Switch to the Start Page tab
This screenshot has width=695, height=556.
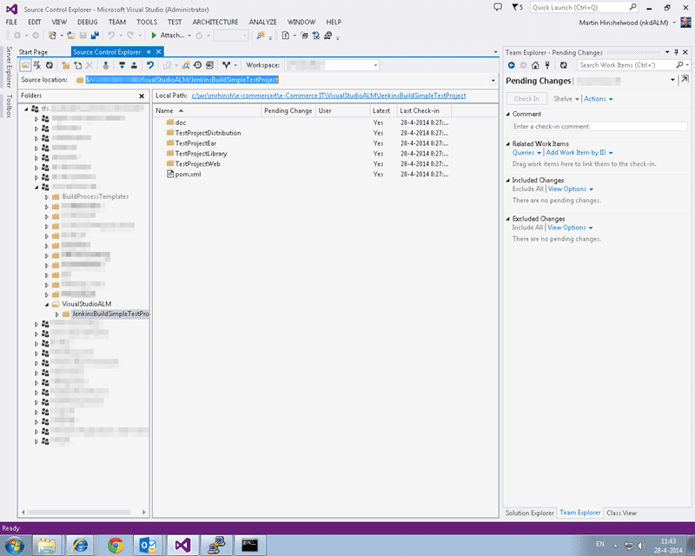click(x=33, y=52)
